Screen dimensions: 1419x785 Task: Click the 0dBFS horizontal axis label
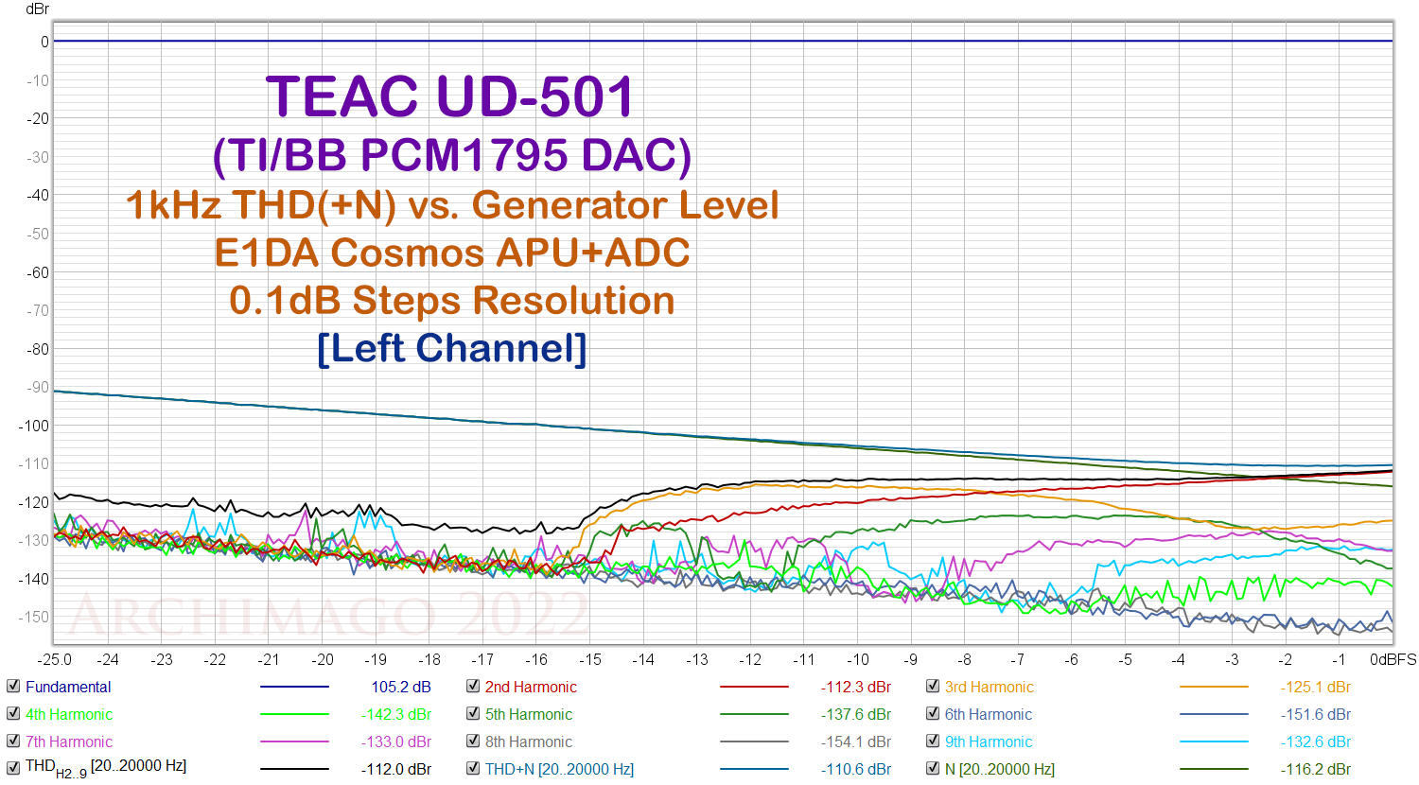[1393, 659]
